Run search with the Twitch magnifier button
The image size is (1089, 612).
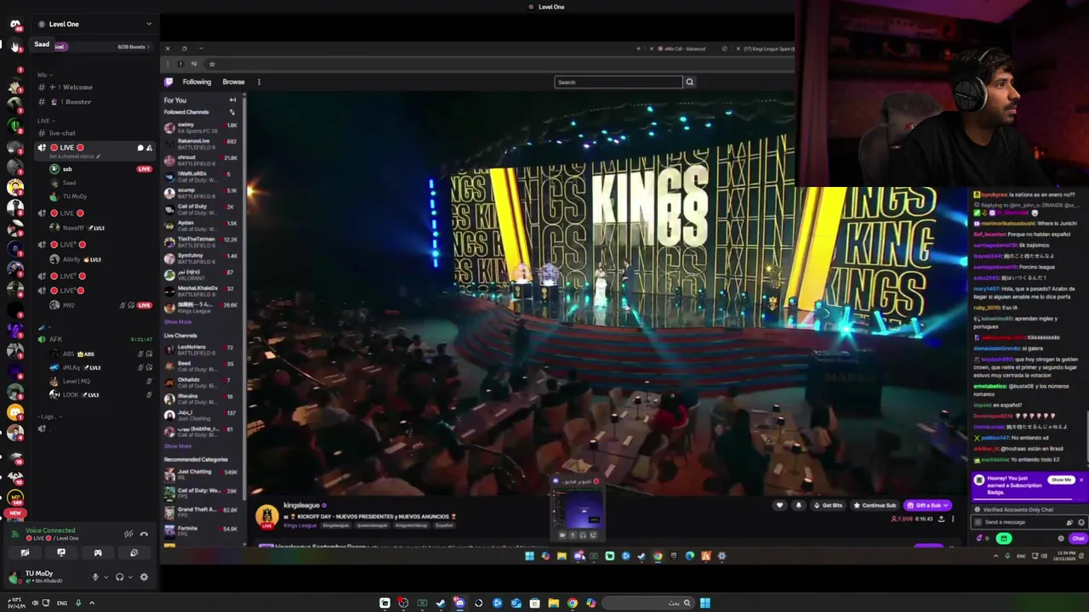(690, 82)
